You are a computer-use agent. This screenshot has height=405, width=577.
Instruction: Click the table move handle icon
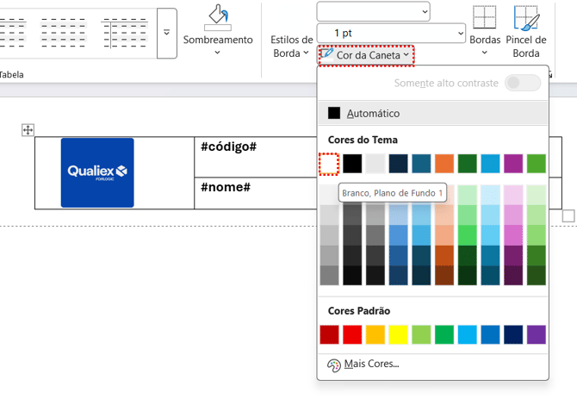coord(28,129)
